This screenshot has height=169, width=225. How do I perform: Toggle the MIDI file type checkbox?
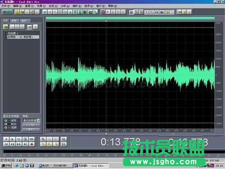5,124
